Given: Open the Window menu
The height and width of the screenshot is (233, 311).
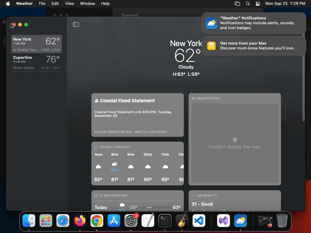Looking at the screenshot, I should [87, 4].
